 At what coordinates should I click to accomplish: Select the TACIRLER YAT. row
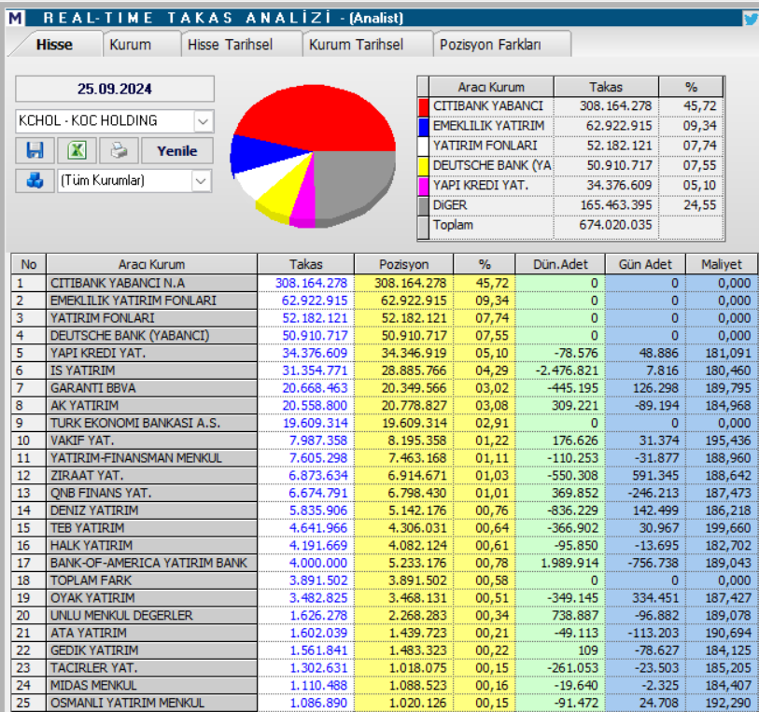385,668
